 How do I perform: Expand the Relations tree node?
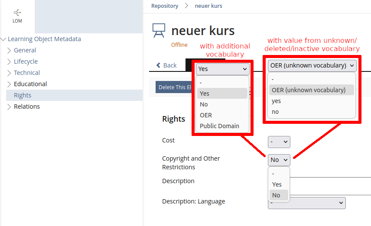pos(9,107)
